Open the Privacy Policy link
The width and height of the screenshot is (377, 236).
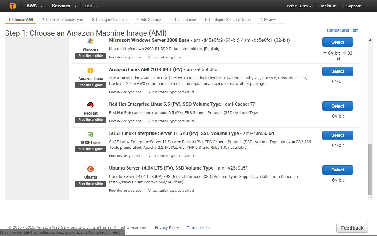coord(167,228)
